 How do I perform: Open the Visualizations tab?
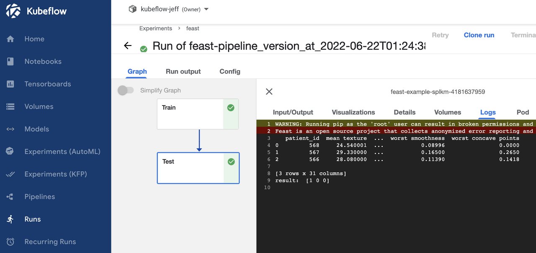353,112
